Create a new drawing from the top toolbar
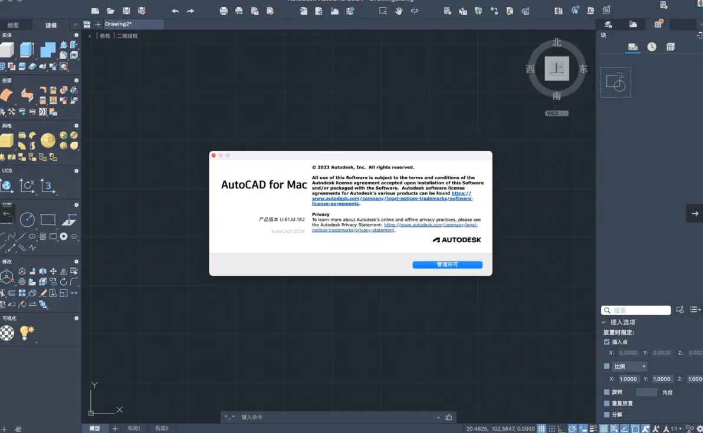Viewport: 703px width, 433px height. [x=95, y=11]
